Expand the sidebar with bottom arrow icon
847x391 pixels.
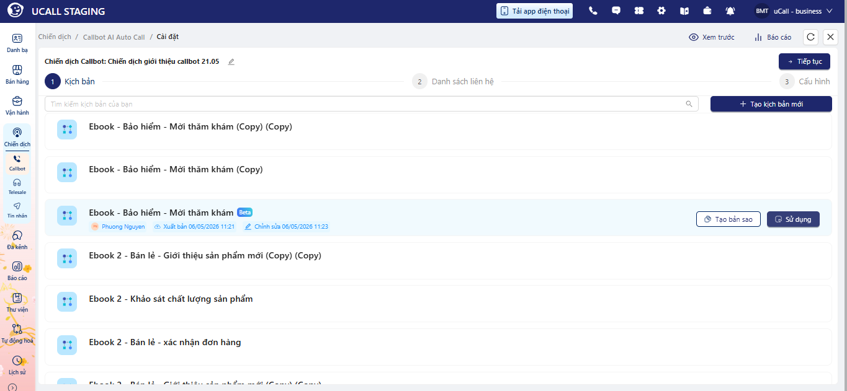click(12, 387)
